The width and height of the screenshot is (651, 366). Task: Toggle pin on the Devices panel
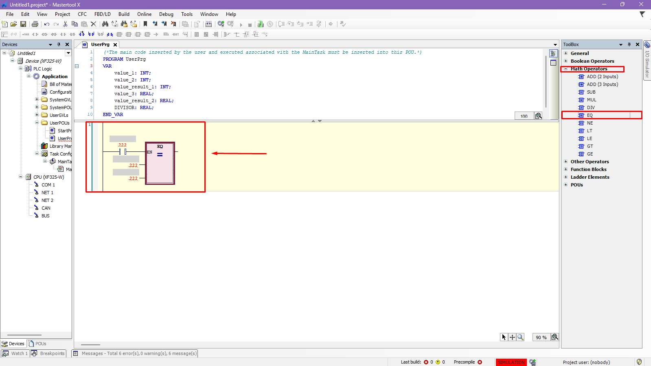[x=59, y=44]
